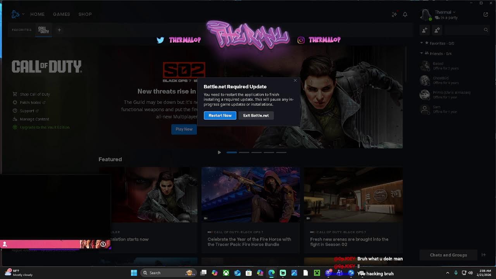496x279 pixels.
Task: Click the Thermal profile avatar
Action: [426, 15]
